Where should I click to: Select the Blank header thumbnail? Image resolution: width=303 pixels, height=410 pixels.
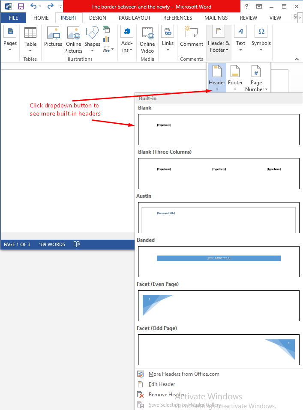tap(219, 129)
